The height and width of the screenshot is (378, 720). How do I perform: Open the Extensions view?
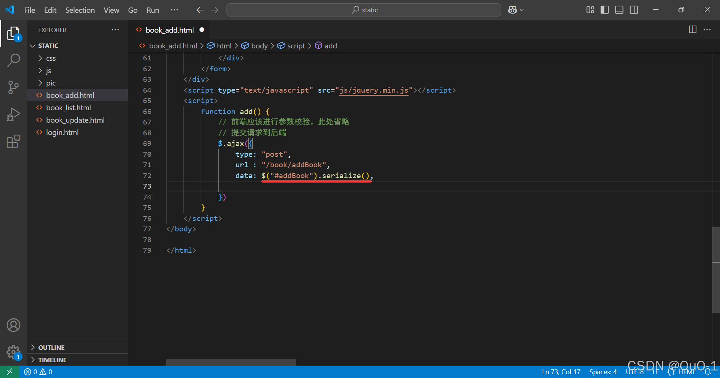coord(13,141)
